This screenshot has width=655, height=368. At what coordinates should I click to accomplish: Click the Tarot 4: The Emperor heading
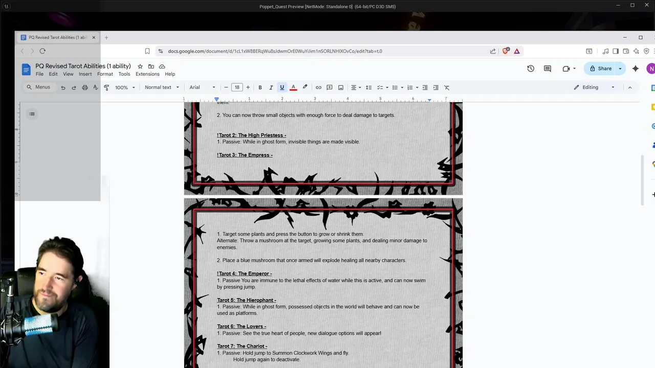[244, 274]
